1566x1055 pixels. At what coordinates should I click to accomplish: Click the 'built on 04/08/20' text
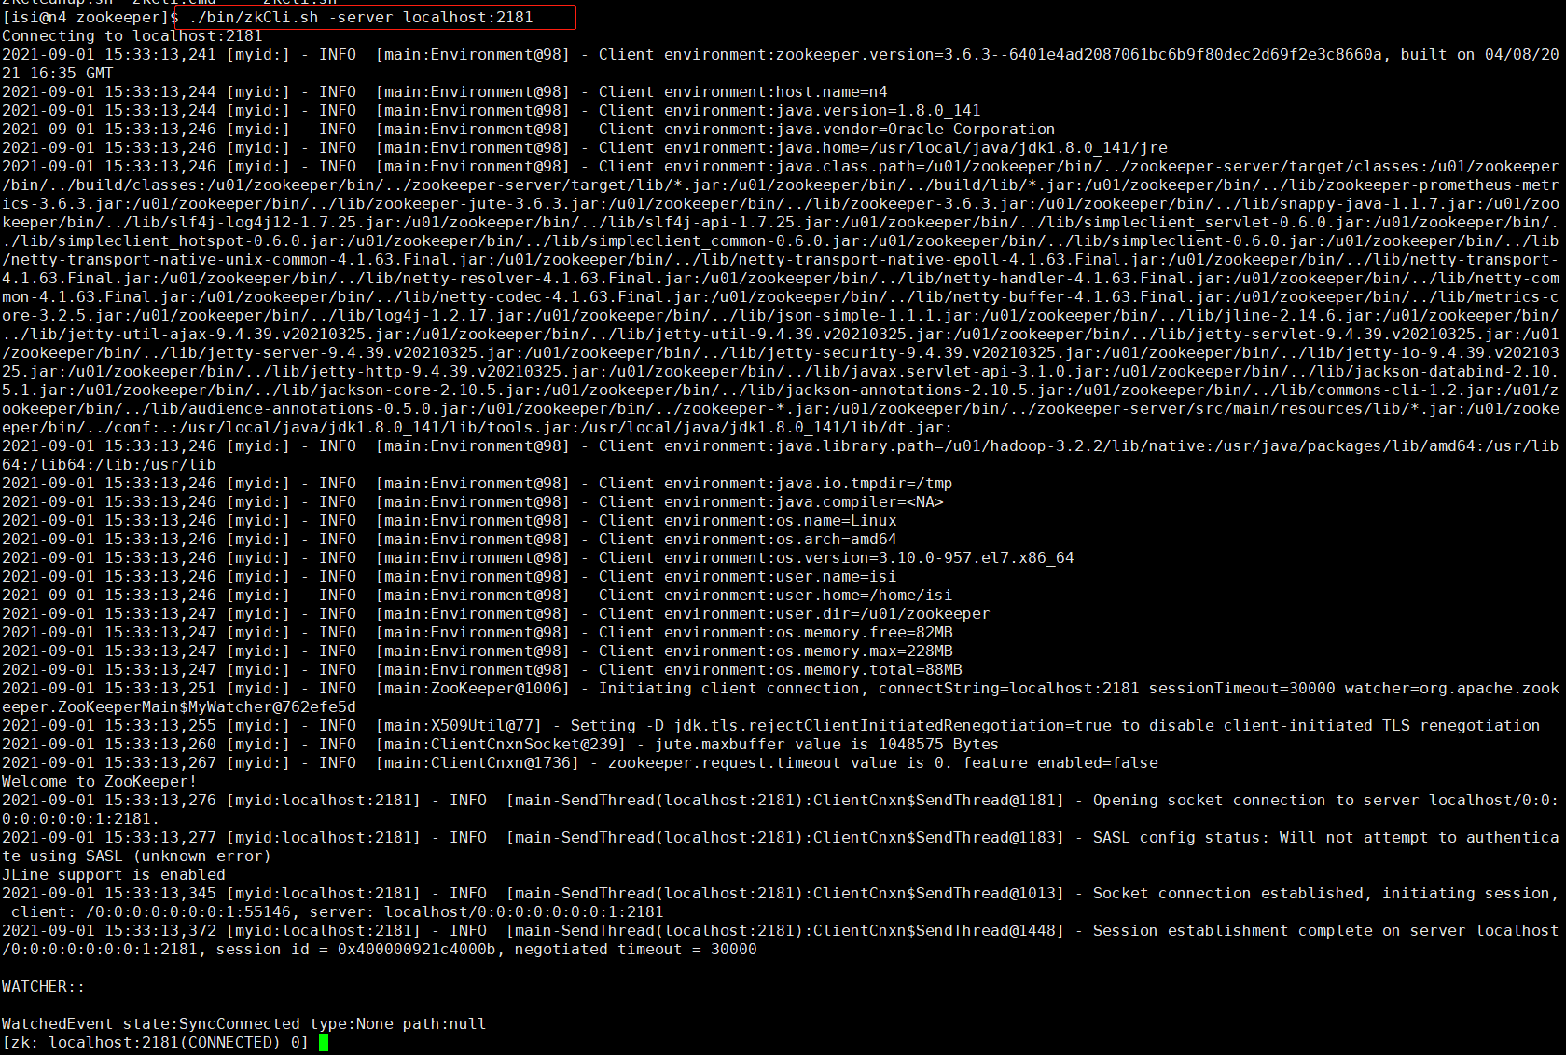click(x=1480, y=54)
